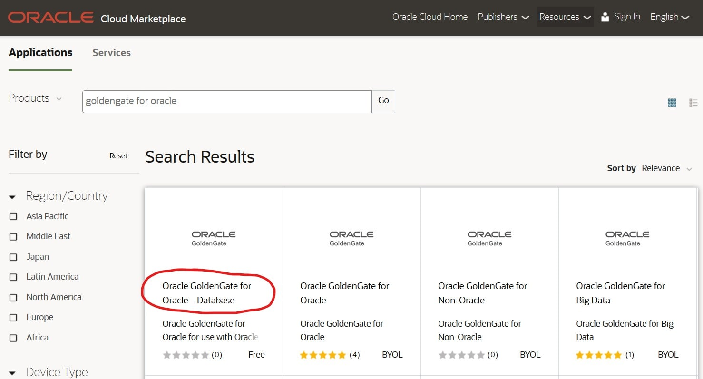This screenshot has height=379, width=703.
Task: Click the Oracle logo in header
Action: click(x=51, y=18)
